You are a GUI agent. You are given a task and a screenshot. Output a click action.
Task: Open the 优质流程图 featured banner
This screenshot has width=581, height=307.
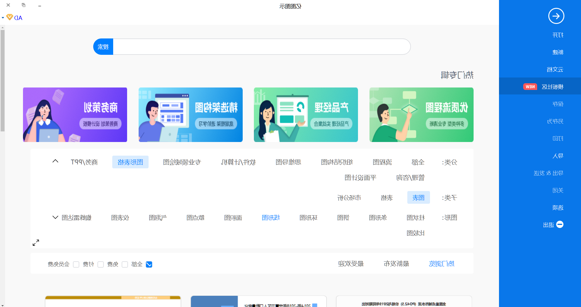tap(421, 115)
